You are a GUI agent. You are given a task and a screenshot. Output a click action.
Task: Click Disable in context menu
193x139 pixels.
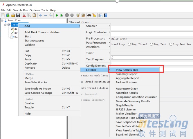50,103
